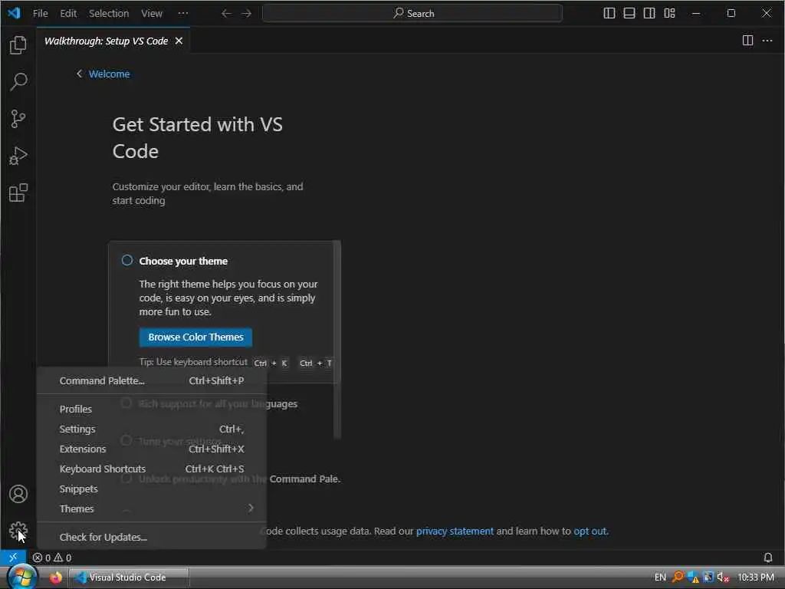Click Browse Color Themes button
The height and width of the screenshot is (589, 785).
[x=195, y=337]
